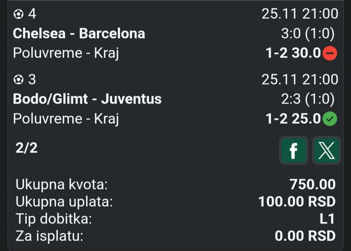Click the Facebook share icon
The width and height of the screenshot is (351, 251).
[294, 150]
